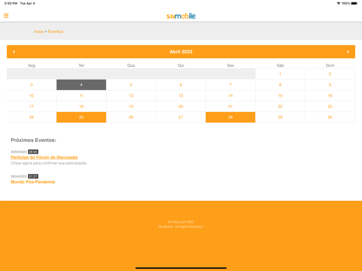The width and height of the screenshot is (362, 271).
Task: Click the 25/04/2023 event date
Action: (19, 152)
